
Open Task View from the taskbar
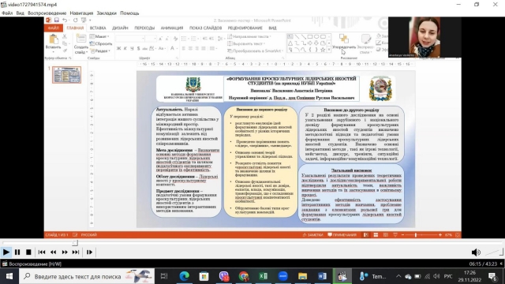pos(164,276)
